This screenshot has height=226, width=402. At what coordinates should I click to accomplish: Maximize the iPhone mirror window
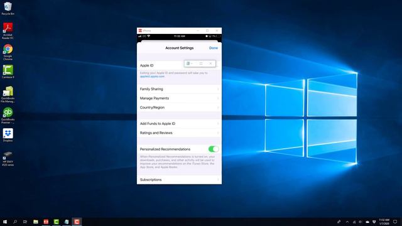pos(207,31)
